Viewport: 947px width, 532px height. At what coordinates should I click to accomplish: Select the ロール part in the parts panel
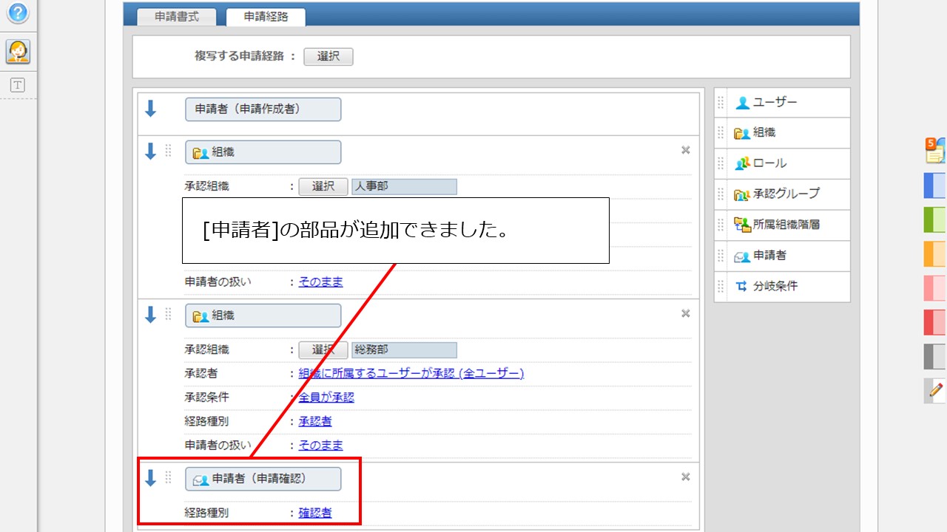tap(769, 163)
